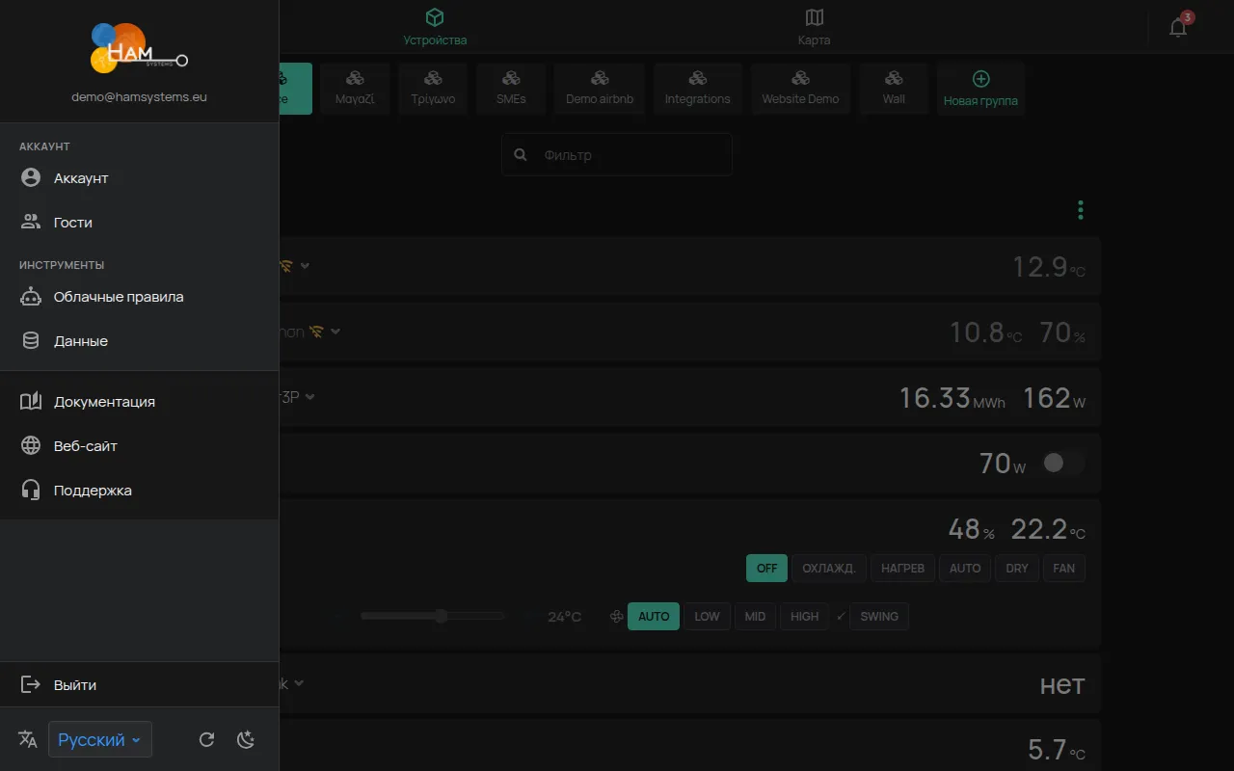Click the AC temperature slider
This screenshot has height=771, width=1234.
pyautogui.click(x=432, y=616)
